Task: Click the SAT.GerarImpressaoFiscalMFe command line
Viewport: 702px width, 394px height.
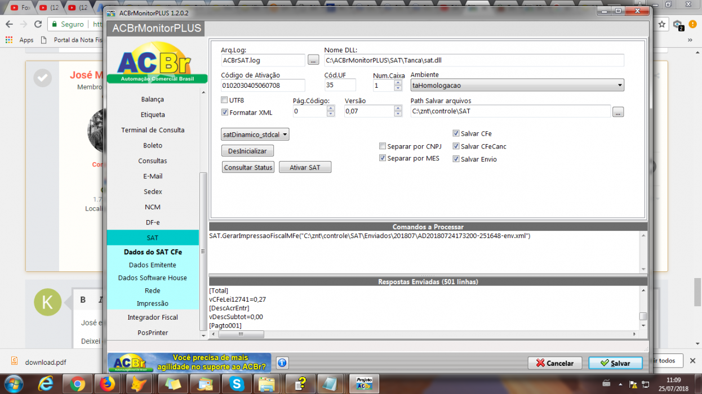Action: coord(370,236)
